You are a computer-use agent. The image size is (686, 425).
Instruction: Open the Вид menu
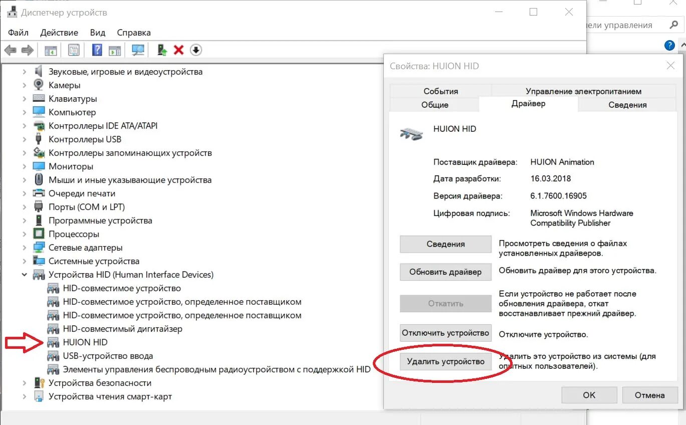98,33
